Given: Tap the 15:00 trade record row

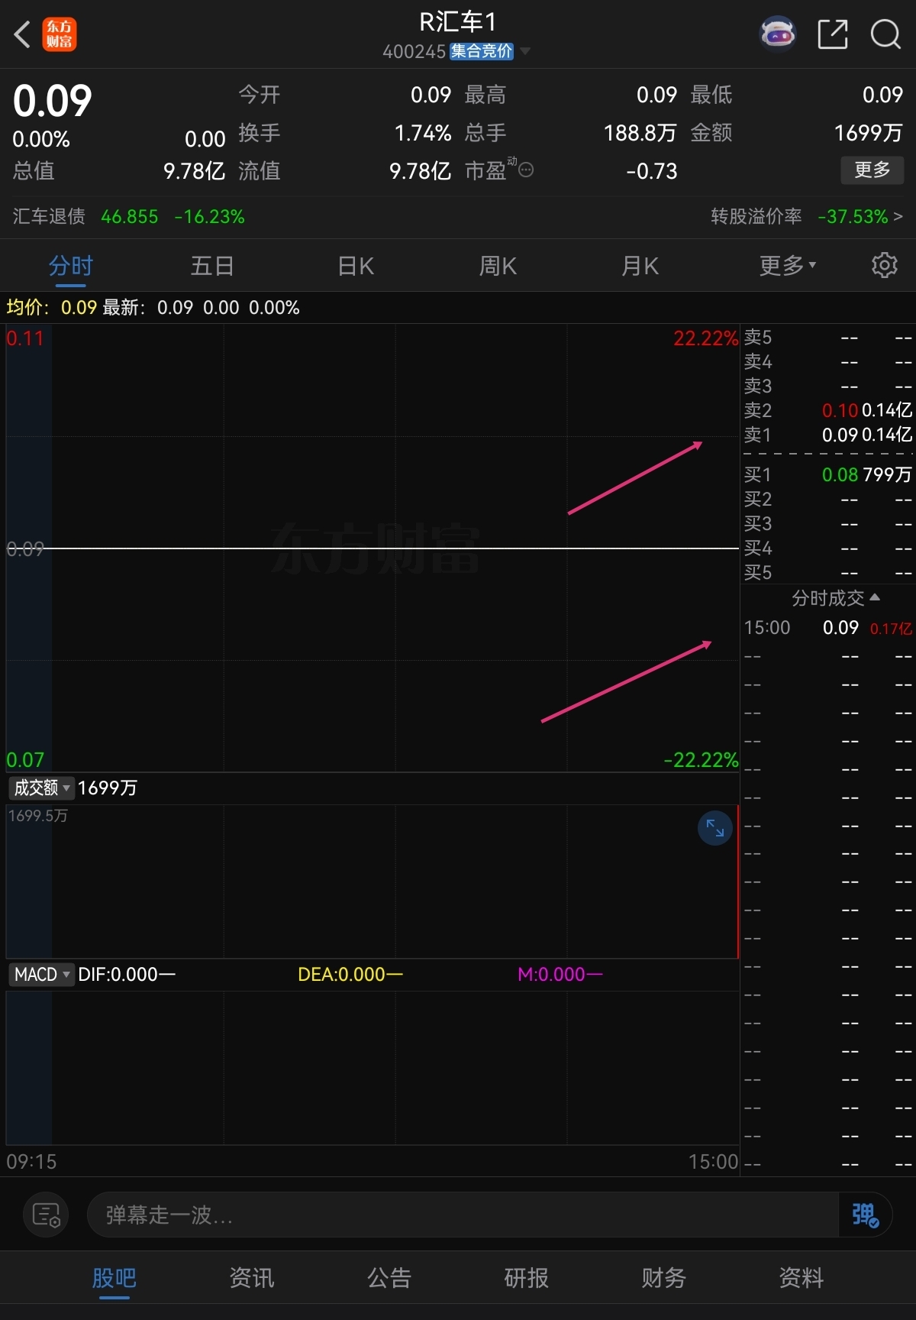Looking at the screenshot, I should coord(828,628).
